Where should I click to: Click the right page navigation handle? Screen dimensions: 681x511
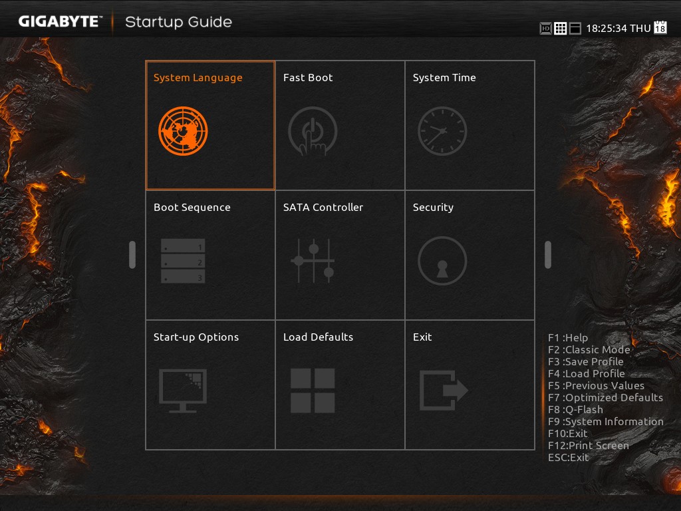point(548,255)
